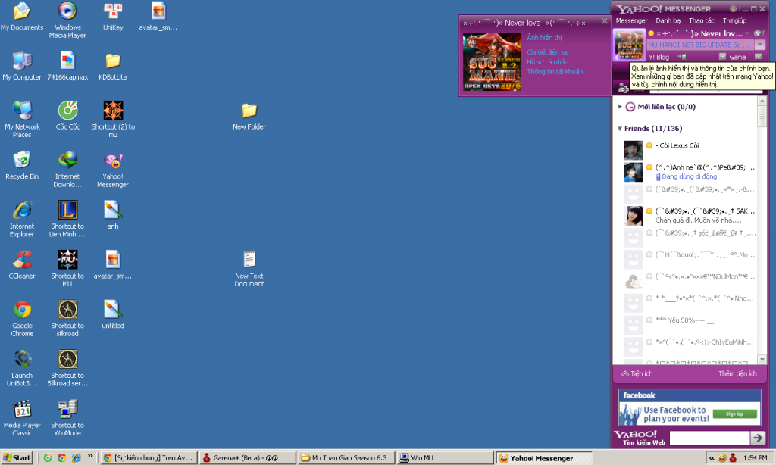
Task: Click Chi tiết liên lạc in profile popup
Action: point(548,52)
